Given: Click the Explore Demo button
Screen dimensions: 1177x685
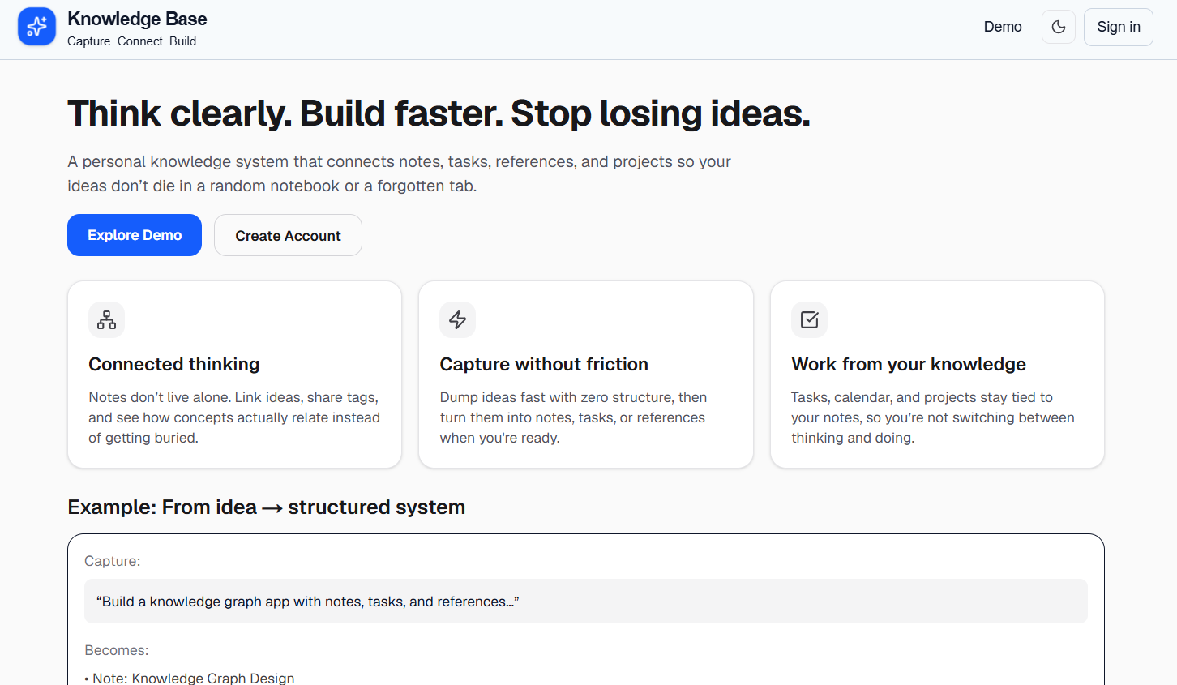Looking at the screenshot, I should (x=135, y=235).
